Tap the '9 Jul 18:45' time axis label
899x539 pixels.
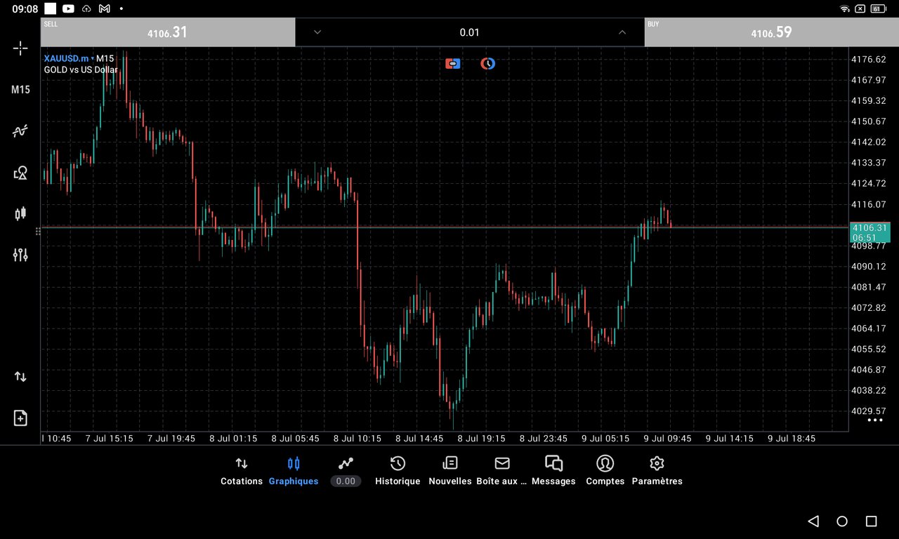[x=792, y=439]
